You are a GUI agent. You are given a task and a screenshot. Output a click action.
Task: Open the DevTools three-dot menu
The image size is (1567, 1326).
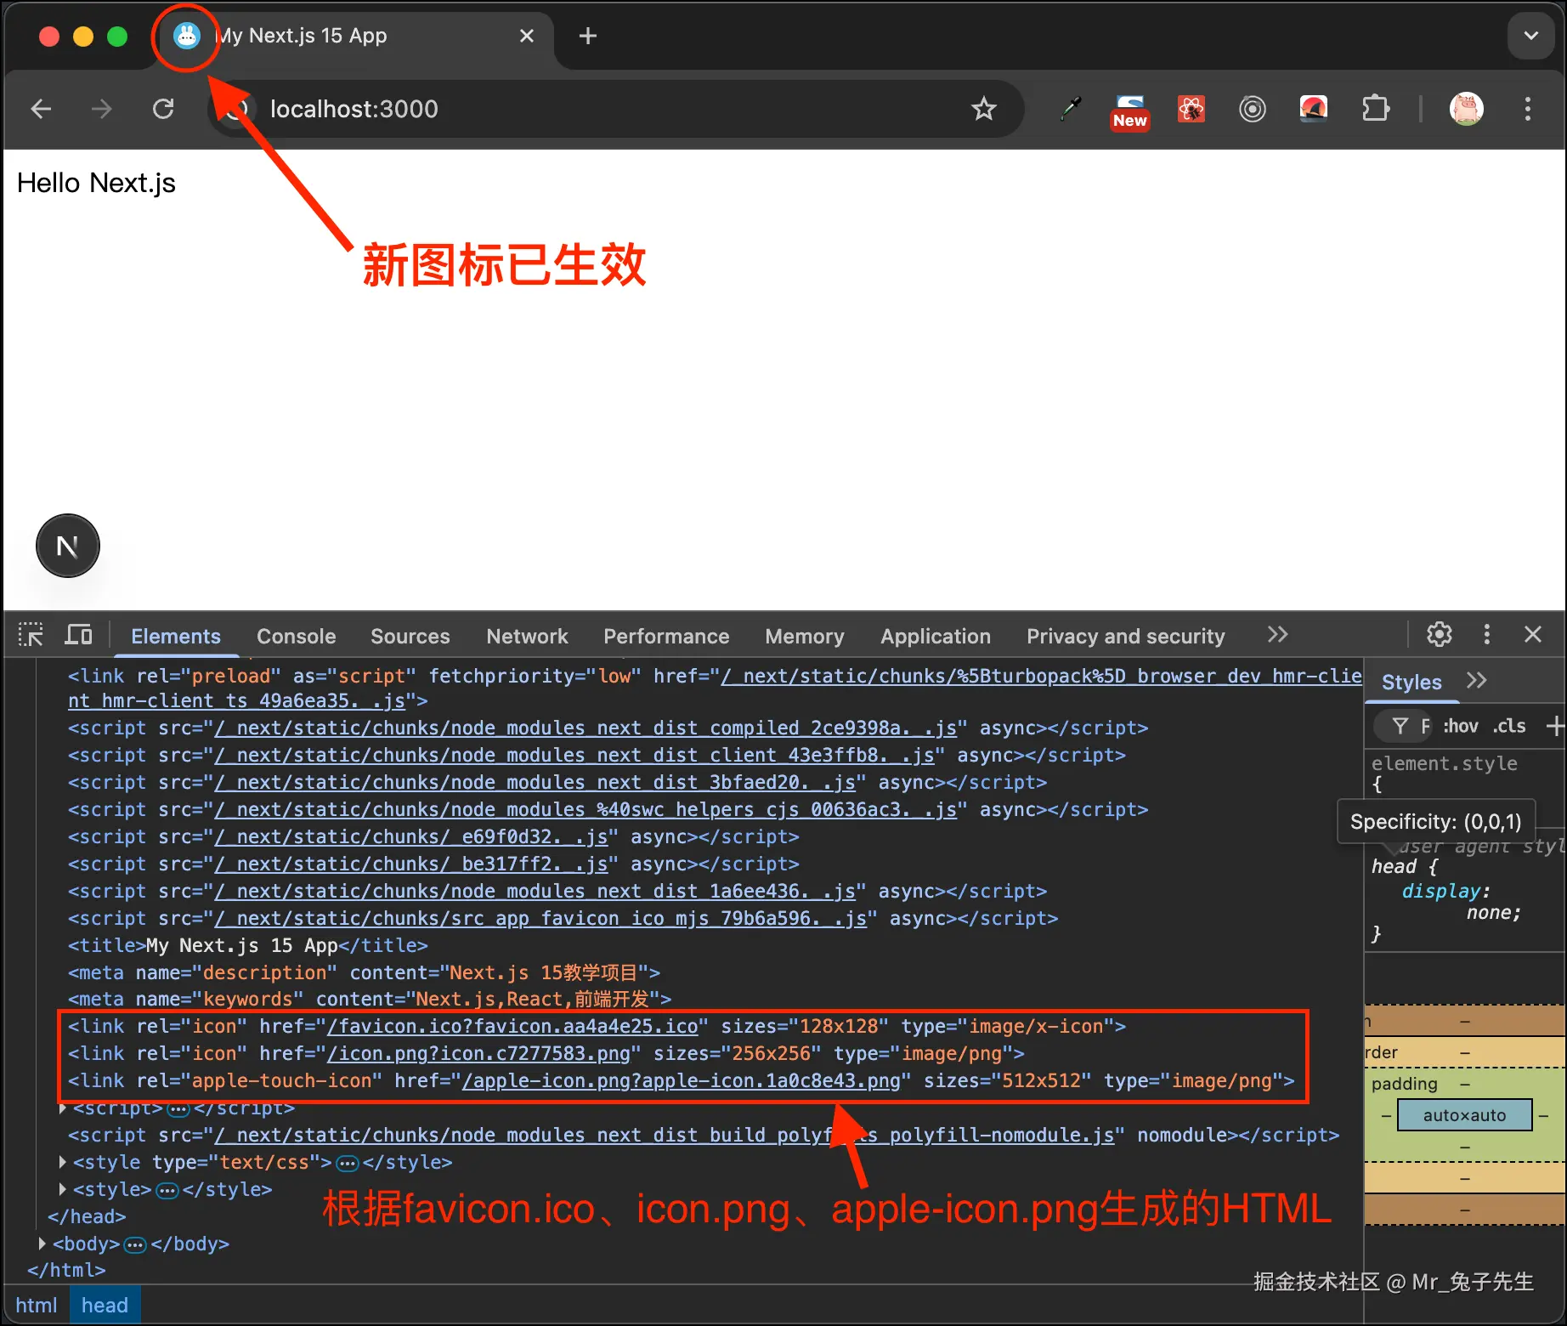tap(1487, 634)
